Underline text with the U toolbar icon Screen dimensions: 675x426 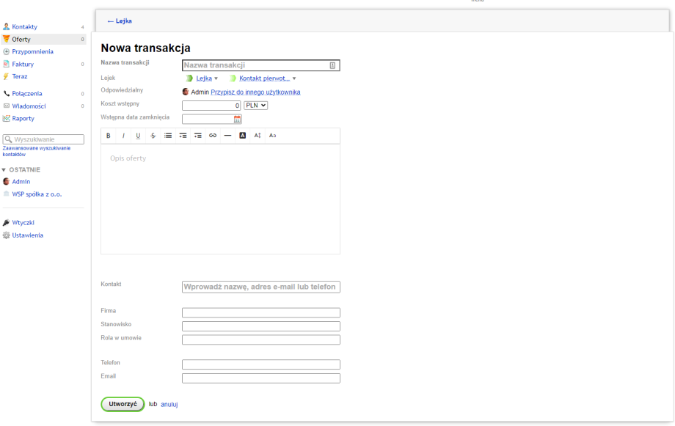tap(138, 136)
